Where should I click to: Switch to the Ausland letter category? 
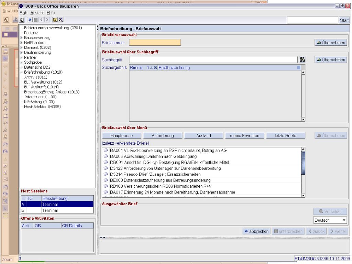[203, 135]
